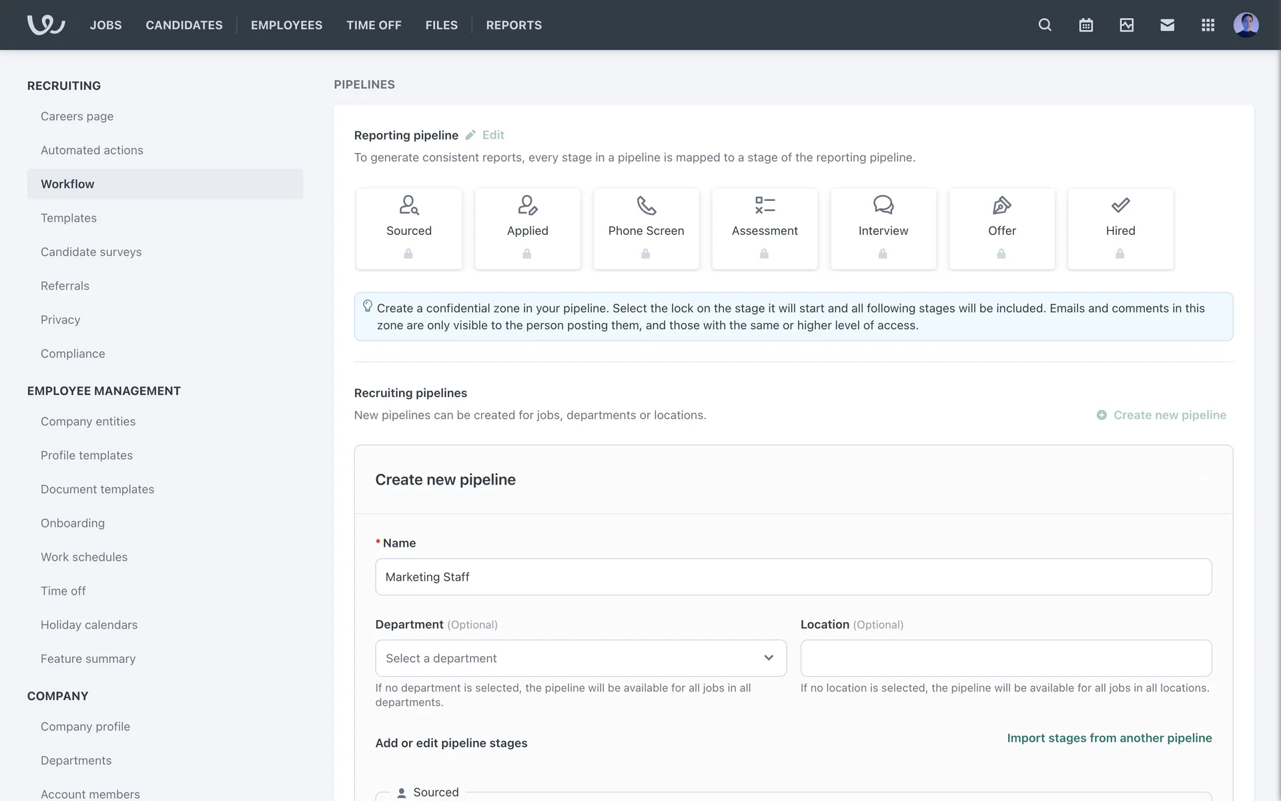Open the apps grid icon
The height and width of the screenshot is (801, 1281).
click(1208, 25)
